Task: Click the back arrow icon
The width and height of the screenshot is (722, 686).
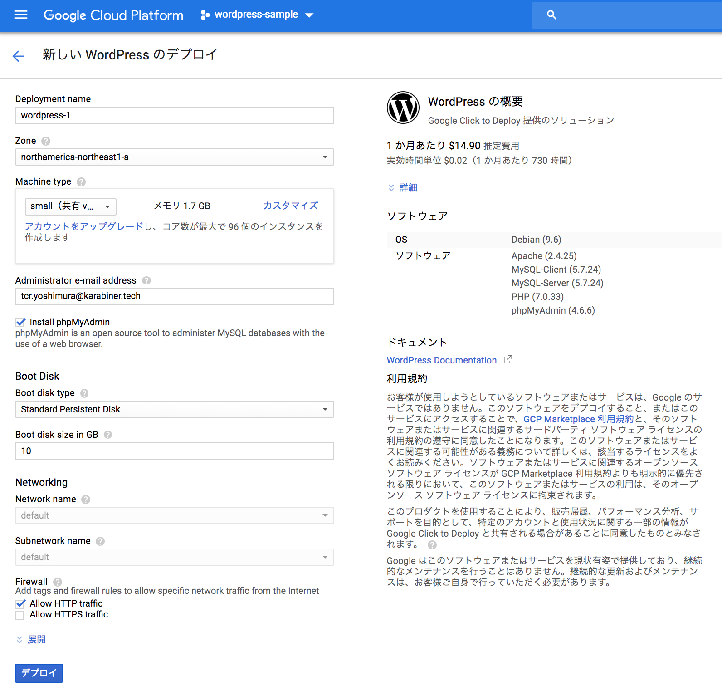Action: [x=18, y=56]
